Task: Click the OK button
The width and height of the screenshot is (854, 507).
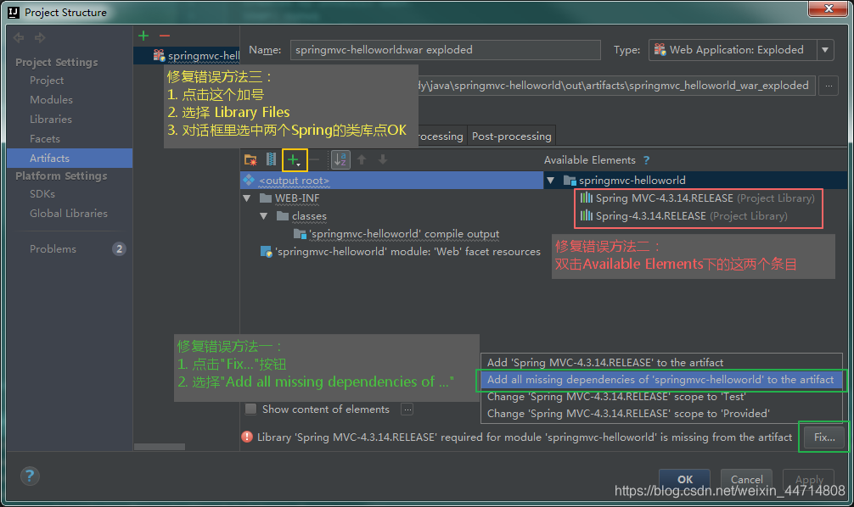Action: 684,479
